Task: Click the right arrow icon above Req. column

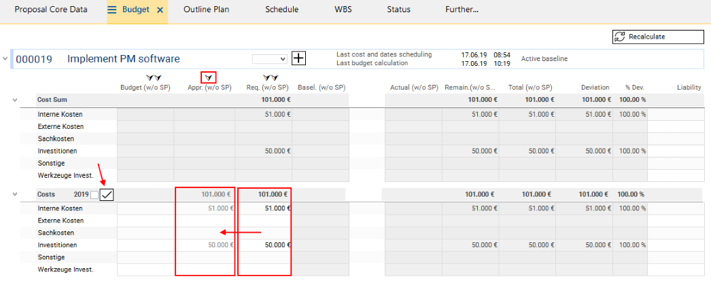Action: (273, 78)
